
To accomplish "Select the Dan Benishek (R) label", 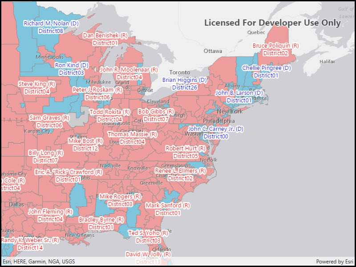I will pos(105,36).
